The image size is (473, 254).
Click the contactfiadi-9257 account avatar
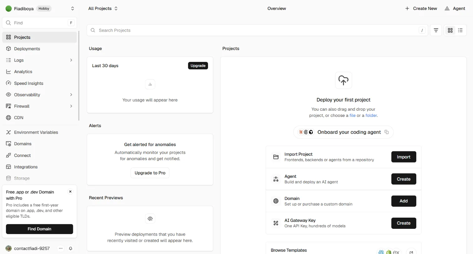click(x=9, y=248)
